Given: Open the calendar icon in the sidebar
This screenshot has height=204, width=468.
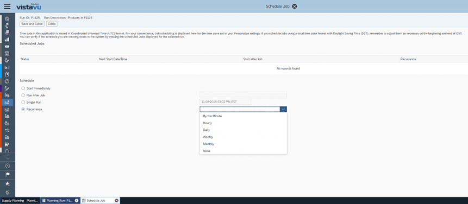Looking at the screenshot, I should 7,54.
